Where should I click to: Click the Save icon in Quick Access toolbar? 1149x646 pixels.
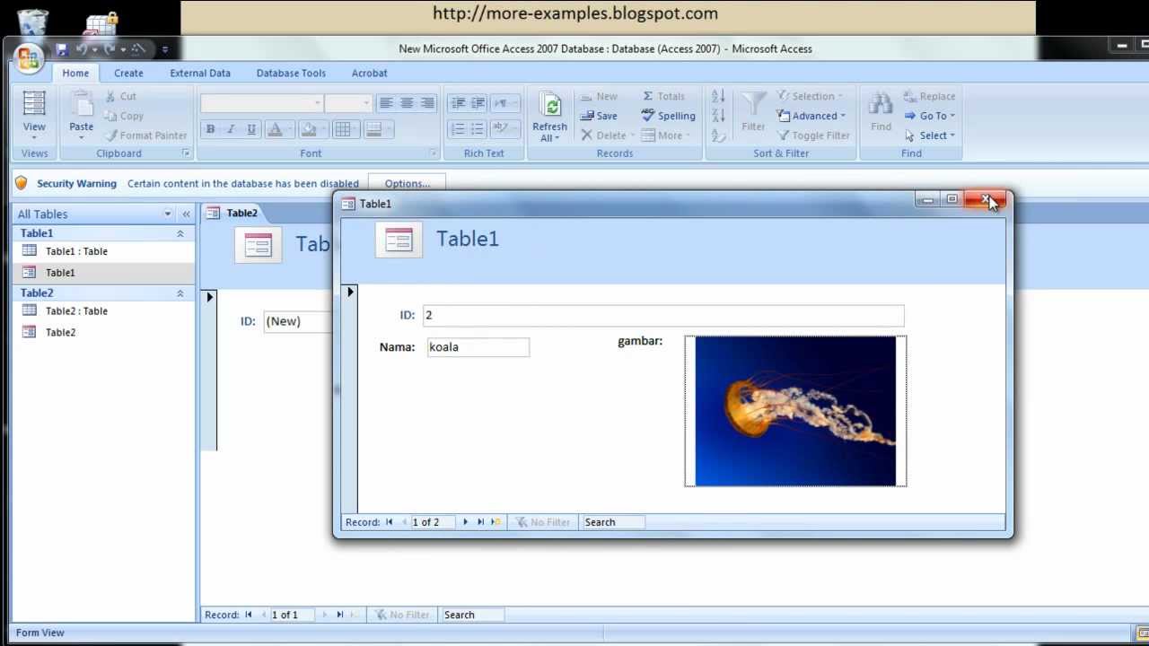[x=61, y=49]
